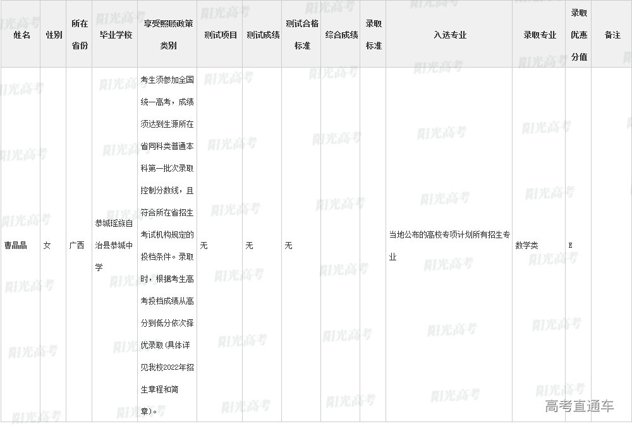Click the 姓名 column header
This screenshot has height=431, width=632.
(x=21, y=35)
